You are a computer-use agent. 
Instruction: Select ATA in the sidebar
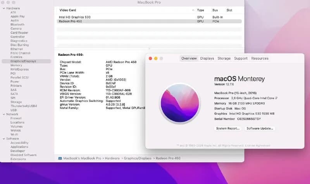click(x=13, y=12)
